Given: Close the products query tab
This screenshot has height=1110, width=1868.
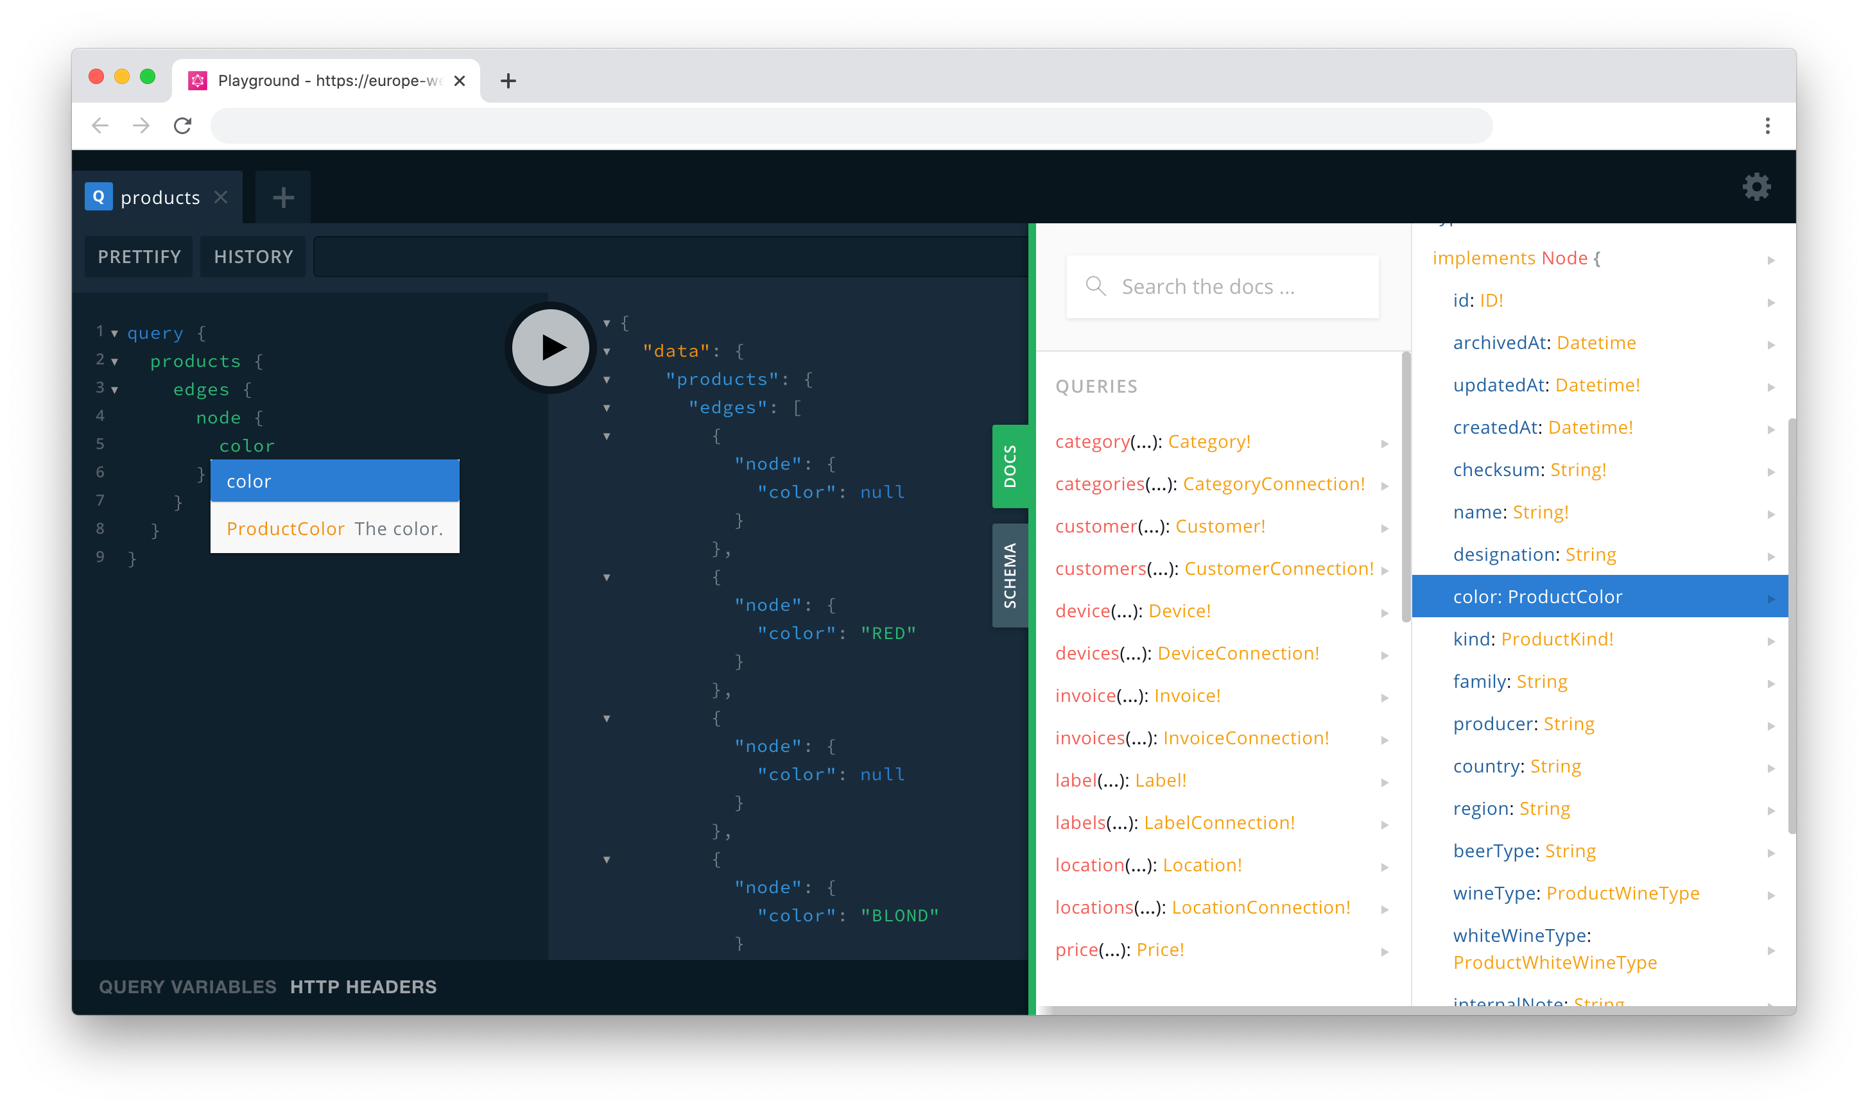Looking at the screenshot, I should (x=221, y=197).
